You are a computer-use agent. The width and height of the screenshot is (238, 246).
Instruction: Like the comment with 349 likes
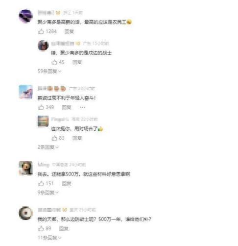pos(41,107)
